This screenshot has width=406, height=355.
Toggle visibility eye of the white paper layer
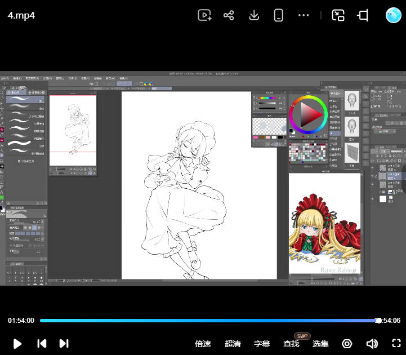(x=373, y=199)
